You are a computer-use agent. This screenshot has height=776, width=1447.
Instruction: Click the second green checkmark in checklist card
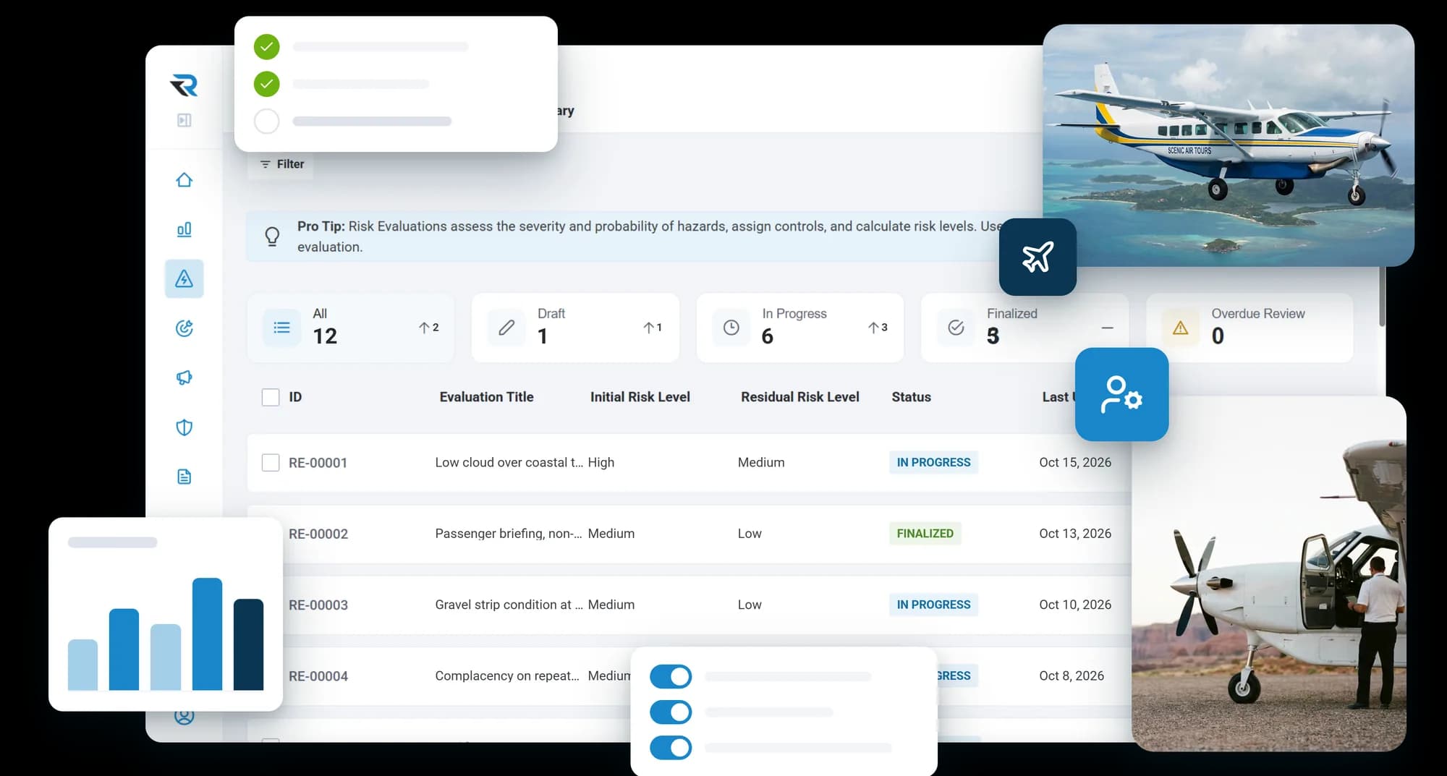click(267, 84)
